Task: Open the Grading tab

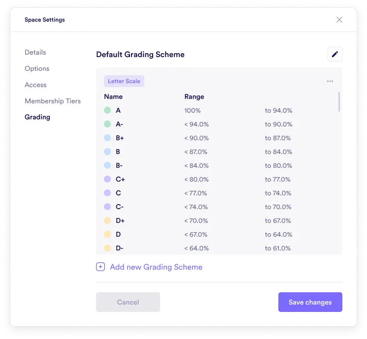Action: [37, 117]
